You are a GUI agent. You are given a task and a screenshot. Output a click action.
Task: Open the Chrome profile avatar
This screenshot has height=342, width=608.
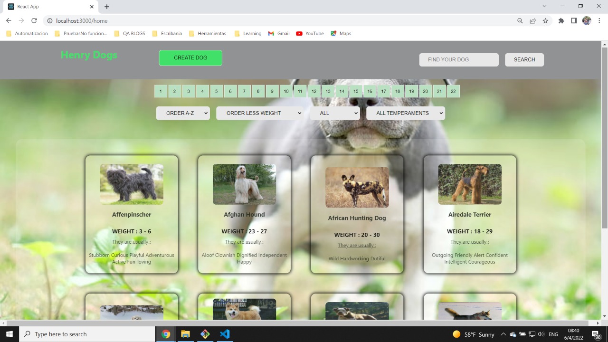coord(587,20)
